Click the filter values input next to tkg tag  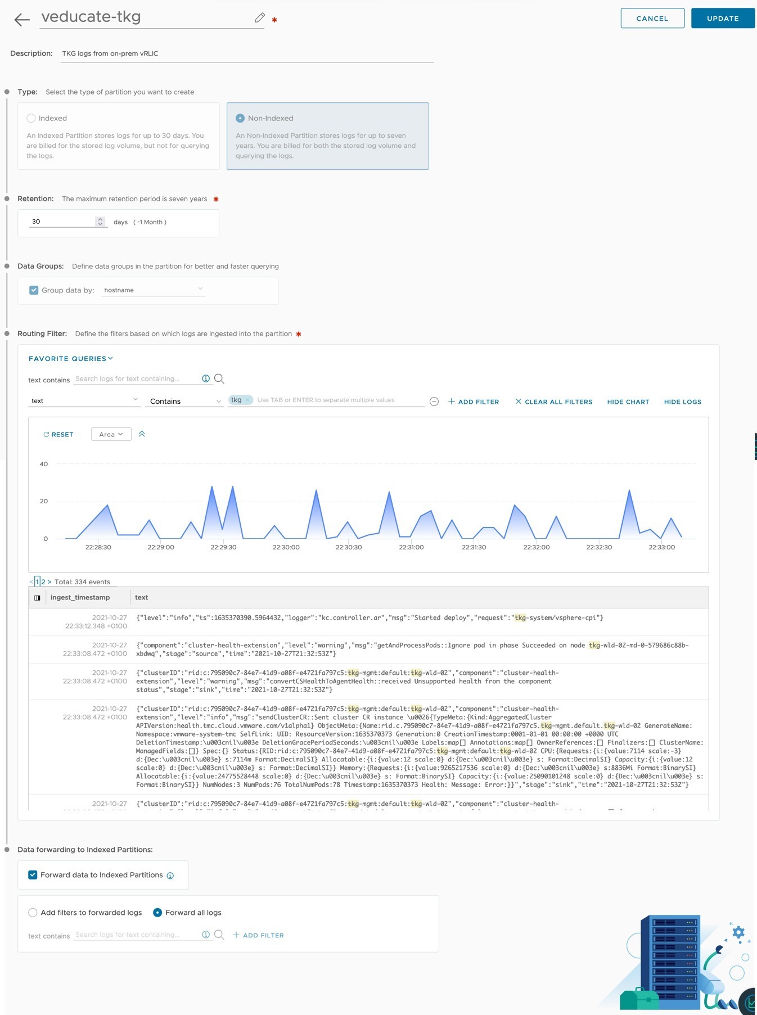coord(340,400)
